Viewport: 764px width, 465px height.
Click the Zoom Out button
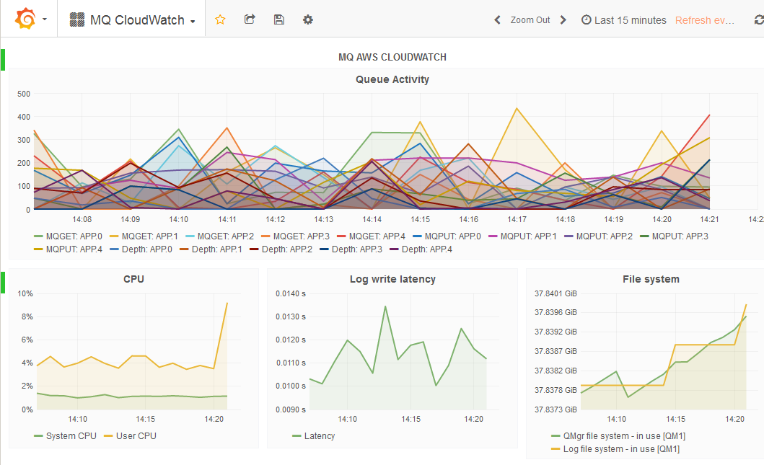[530, 20]
